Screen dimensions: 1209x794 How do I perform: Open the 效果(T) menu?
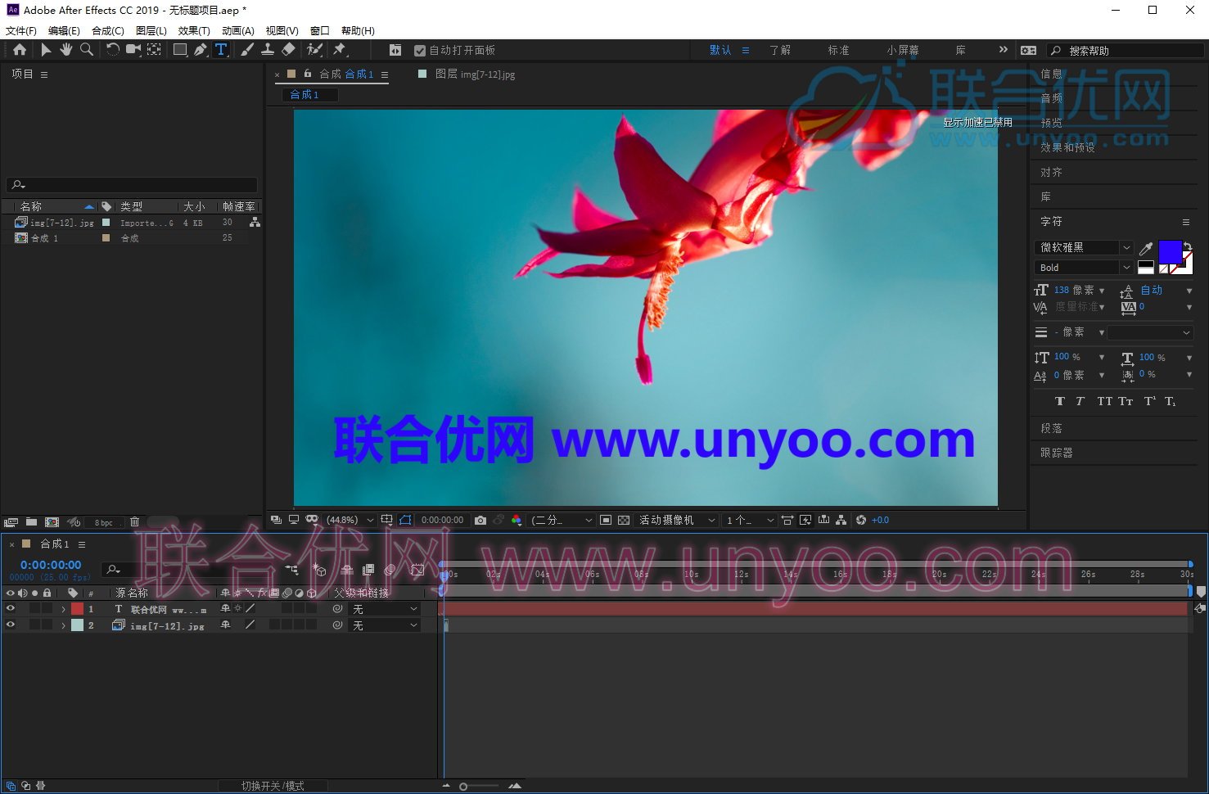194,30
